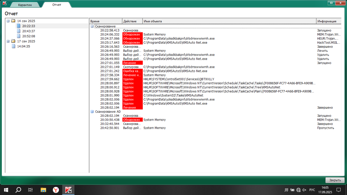Click the Пропустить information cell
347x195 pixels.
coord(326,128)
